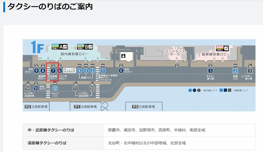Click the P1 立体駐車場 label

click(x=85, y=106)
